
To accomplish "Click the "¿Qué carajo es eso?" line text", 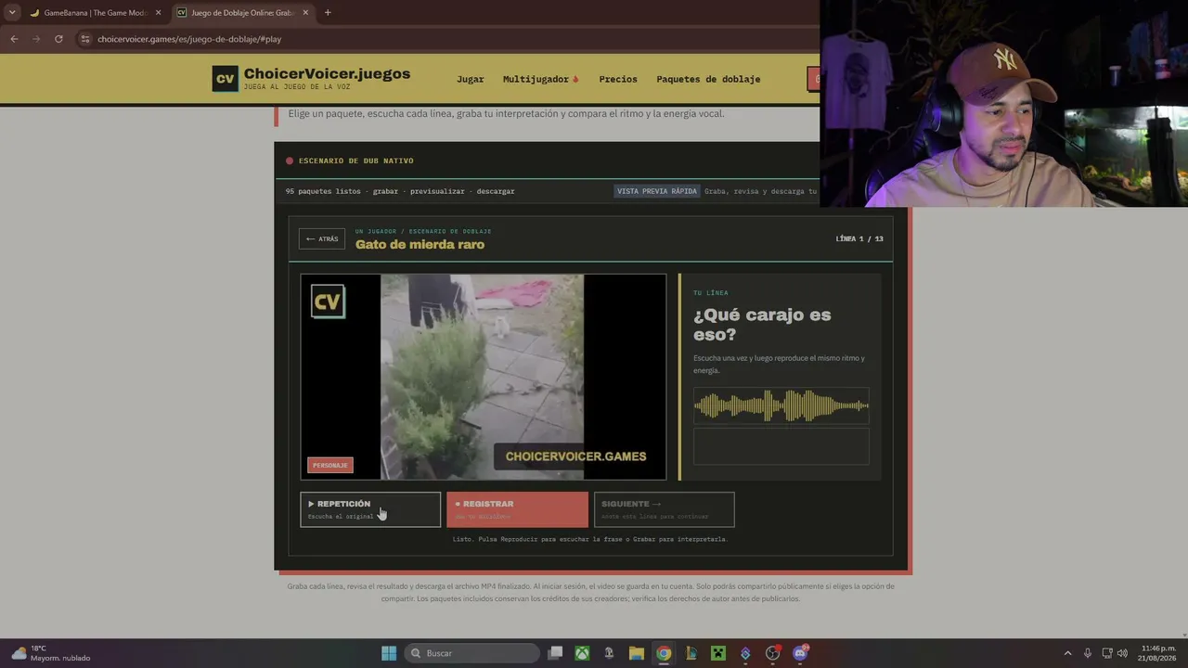I will (762, 325).
